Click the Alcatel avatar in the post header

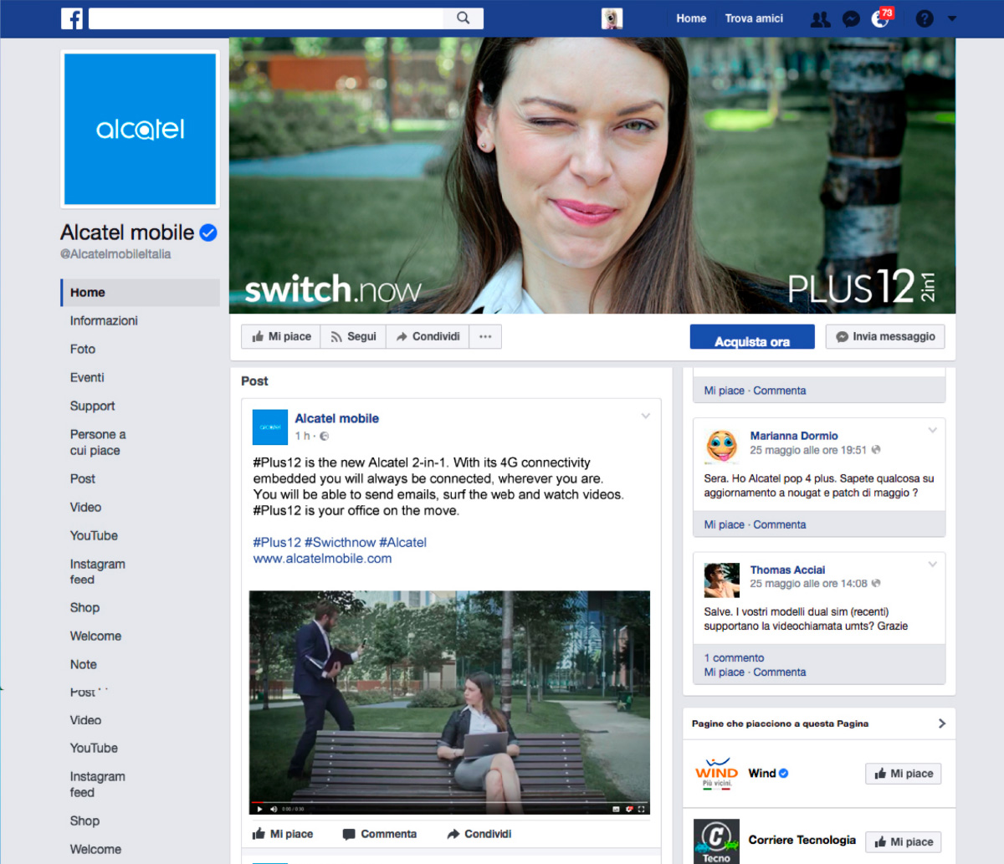(270, 427)
